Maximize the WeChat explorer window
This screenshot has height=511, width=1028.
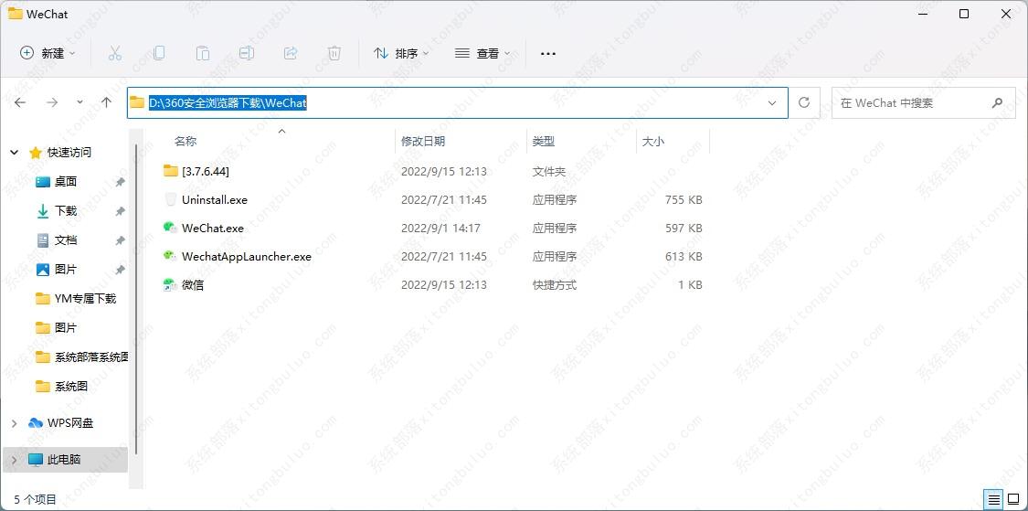point(964,14)
